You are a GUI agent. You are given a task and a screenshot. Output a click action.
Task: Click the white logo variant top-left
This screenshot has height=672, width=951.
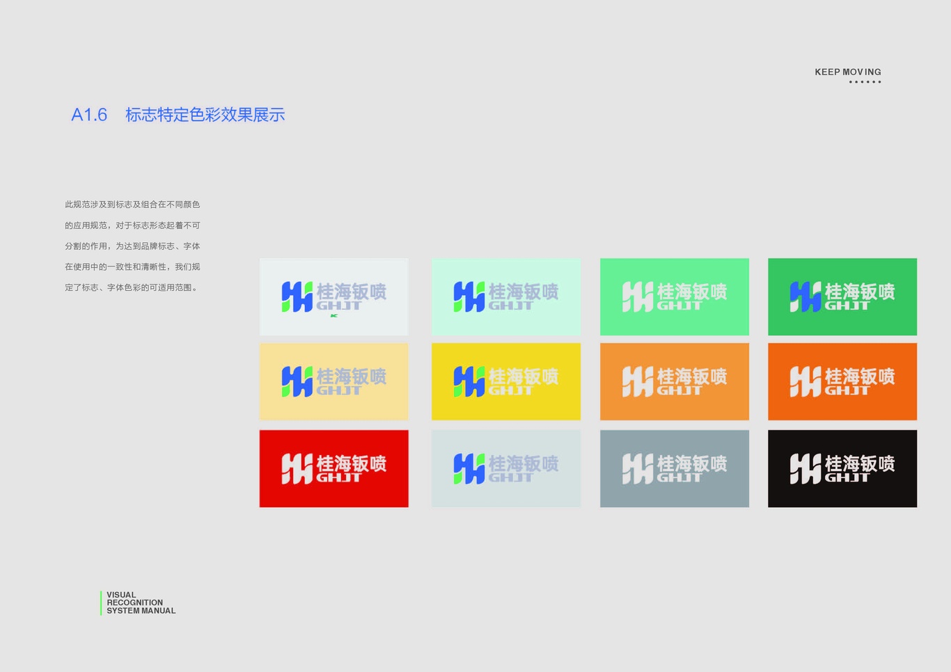(x=333, y=296)
